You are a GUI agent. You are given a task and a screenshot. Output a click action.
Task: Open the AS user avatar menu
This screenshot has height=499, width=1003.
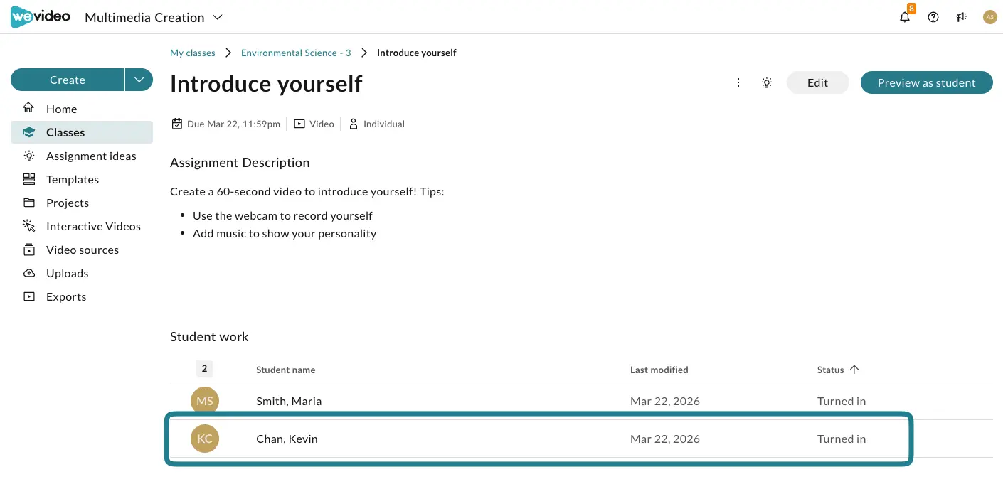point(989,17)
